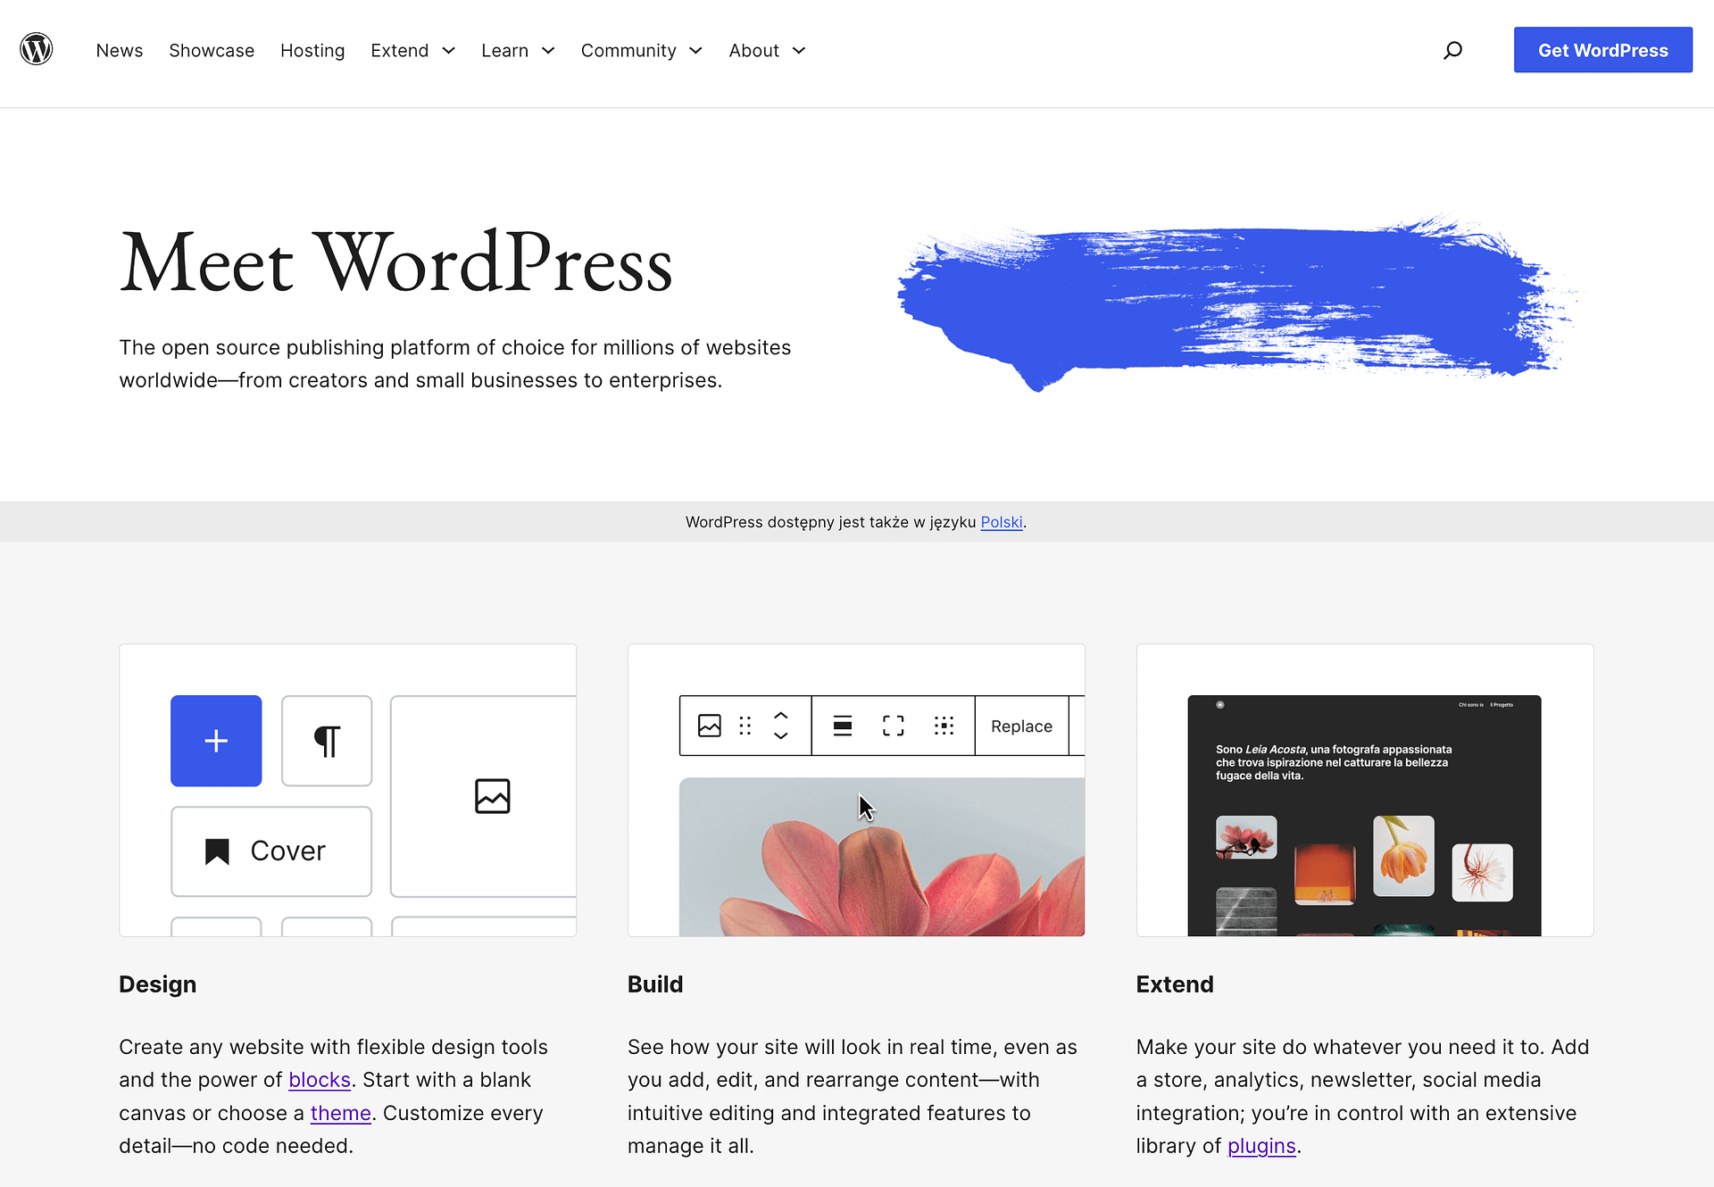
Task: Click the WordPress logo icon
Action: (35, 49)
